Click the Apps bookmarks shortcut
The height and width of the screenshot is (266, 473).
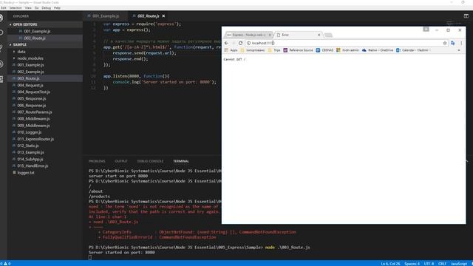pos(231,50)
